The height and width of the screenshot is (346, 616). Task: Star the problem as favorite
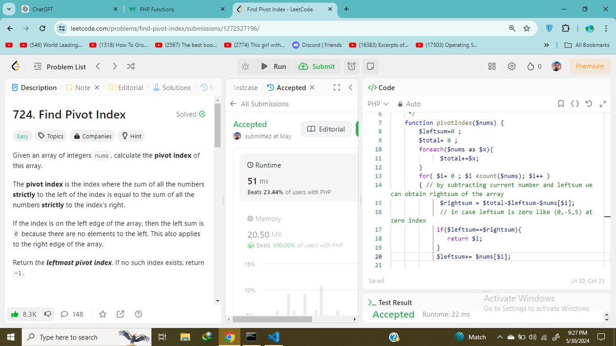[102, 314]
